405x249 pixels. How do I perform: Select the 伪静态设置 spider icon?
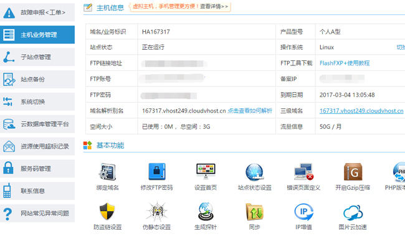click(156, 212)
